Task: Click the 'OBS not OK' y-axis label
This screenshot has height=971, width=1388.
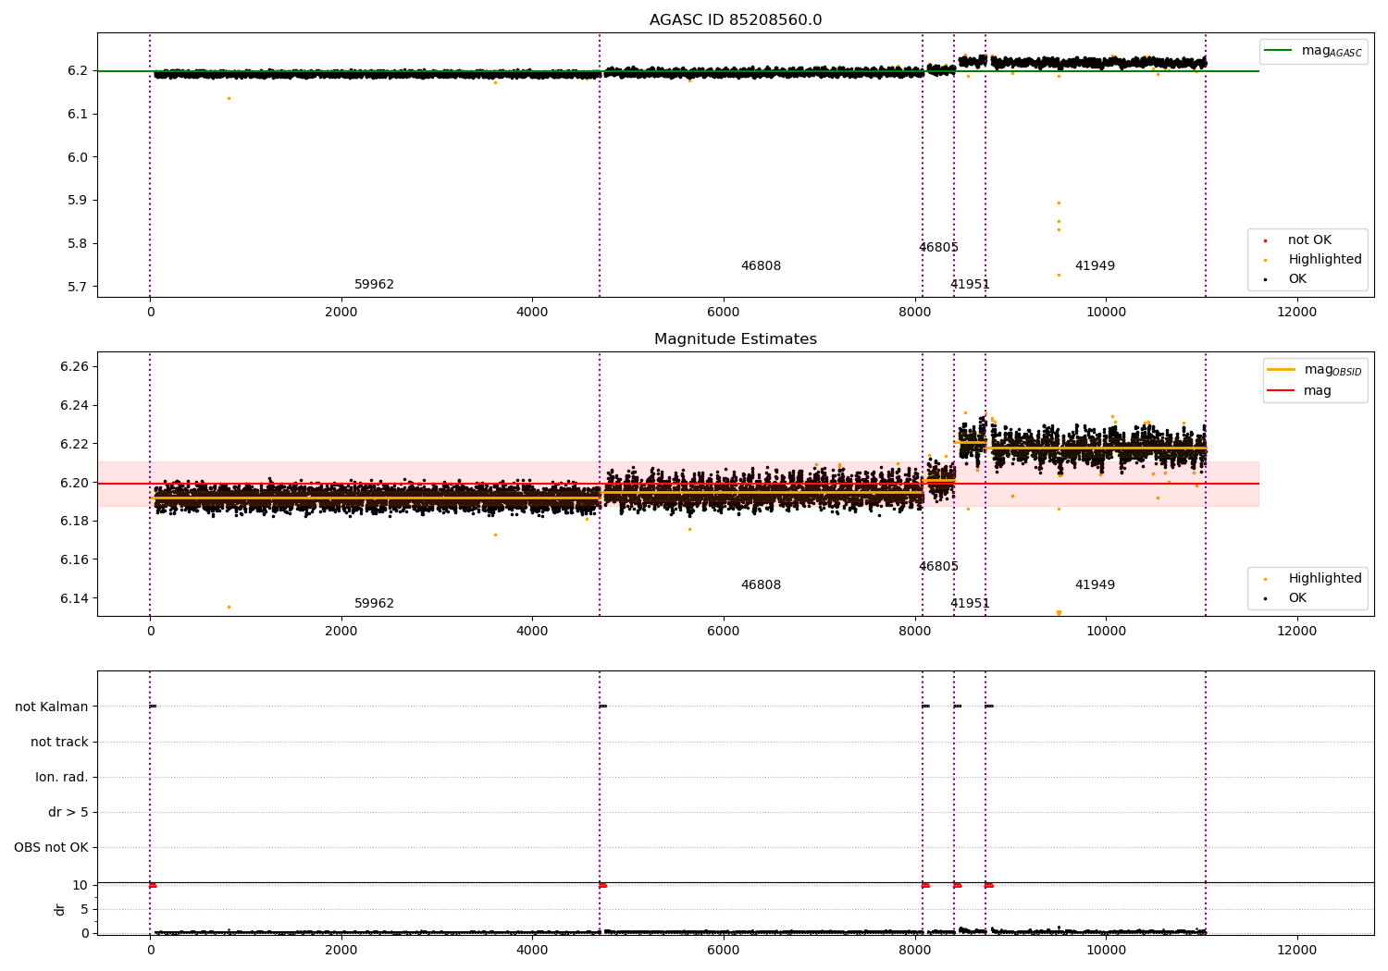Action: click(x=51, y=848)
